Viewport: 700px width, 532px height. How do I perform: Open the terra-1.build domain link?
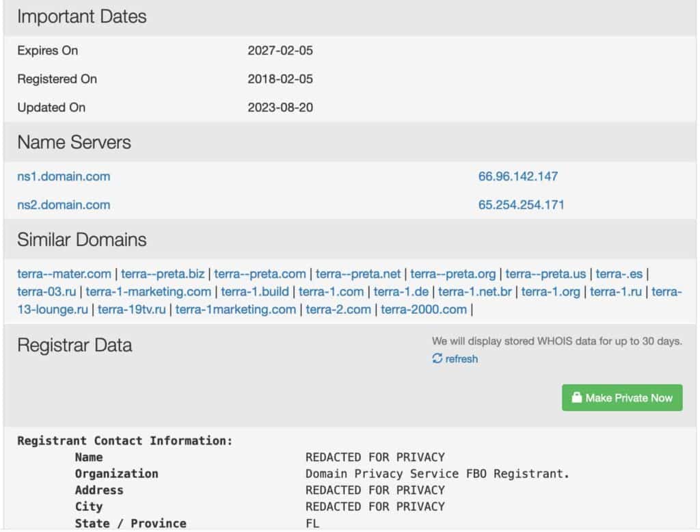click(x=254, y=292)
